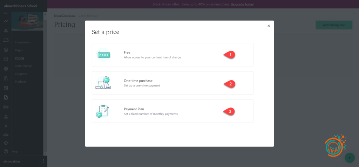This screenshot has width=359, height=167.
Task: Click the product thumbnail image in sidebar
Action: 27,21
